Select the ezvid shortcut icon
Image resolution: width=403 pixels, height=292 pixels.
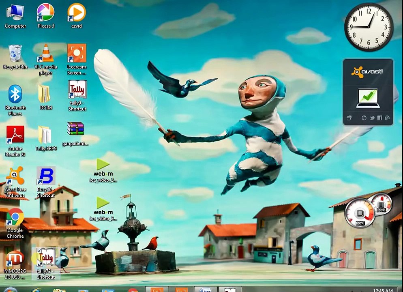(77, 16)
